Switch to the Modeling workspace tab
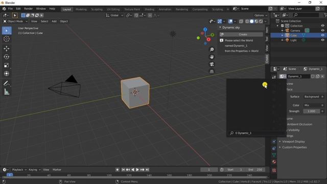 coord(81,9)
